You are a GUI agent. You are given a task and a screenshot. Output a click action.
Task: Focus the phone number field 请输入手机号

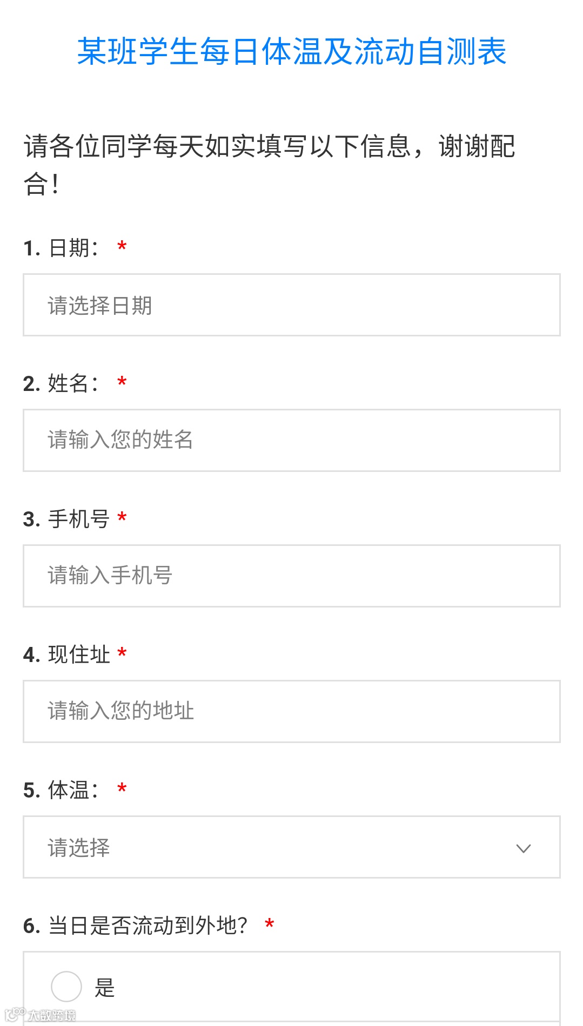tap(291, 576)
